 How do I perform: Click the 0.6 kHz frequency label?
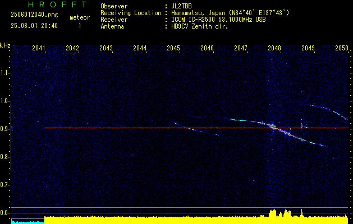[4, 213]
